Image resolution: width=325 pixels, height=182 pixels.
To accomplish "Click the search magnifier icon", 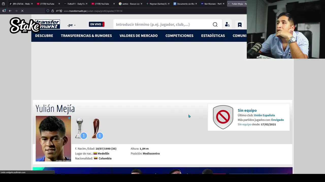I will point(215,25).
